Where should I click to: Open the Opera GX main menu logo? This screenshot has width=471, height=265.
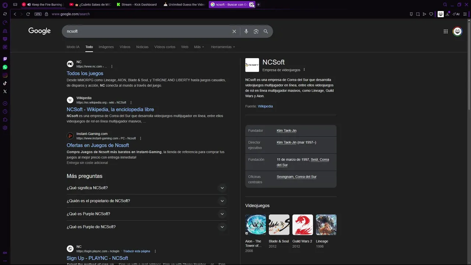pyautogui.click(x=5, y=5)
